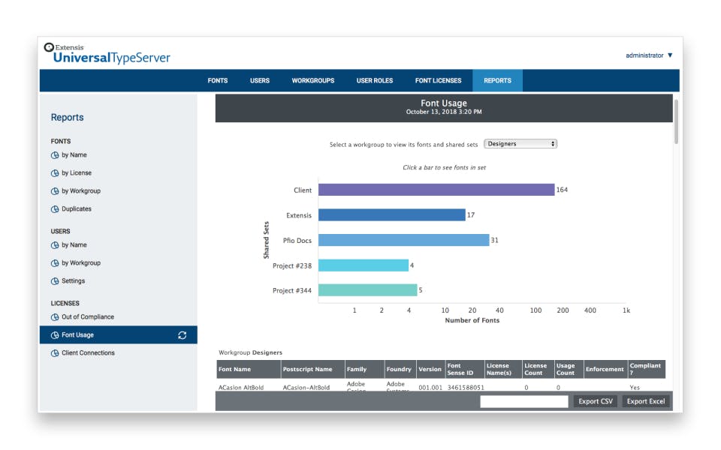Sort by Postscript Name column header
The height and width of the screenshot is (450, 721).
(x=312, y=369)
